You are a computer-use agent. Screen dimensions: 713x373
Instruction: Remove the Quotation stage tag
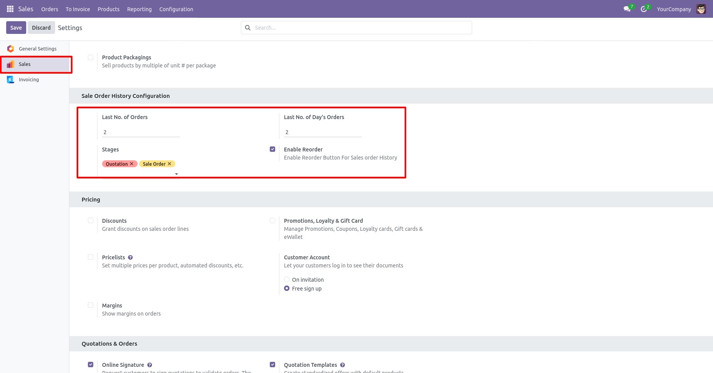(x=132, y=164)
